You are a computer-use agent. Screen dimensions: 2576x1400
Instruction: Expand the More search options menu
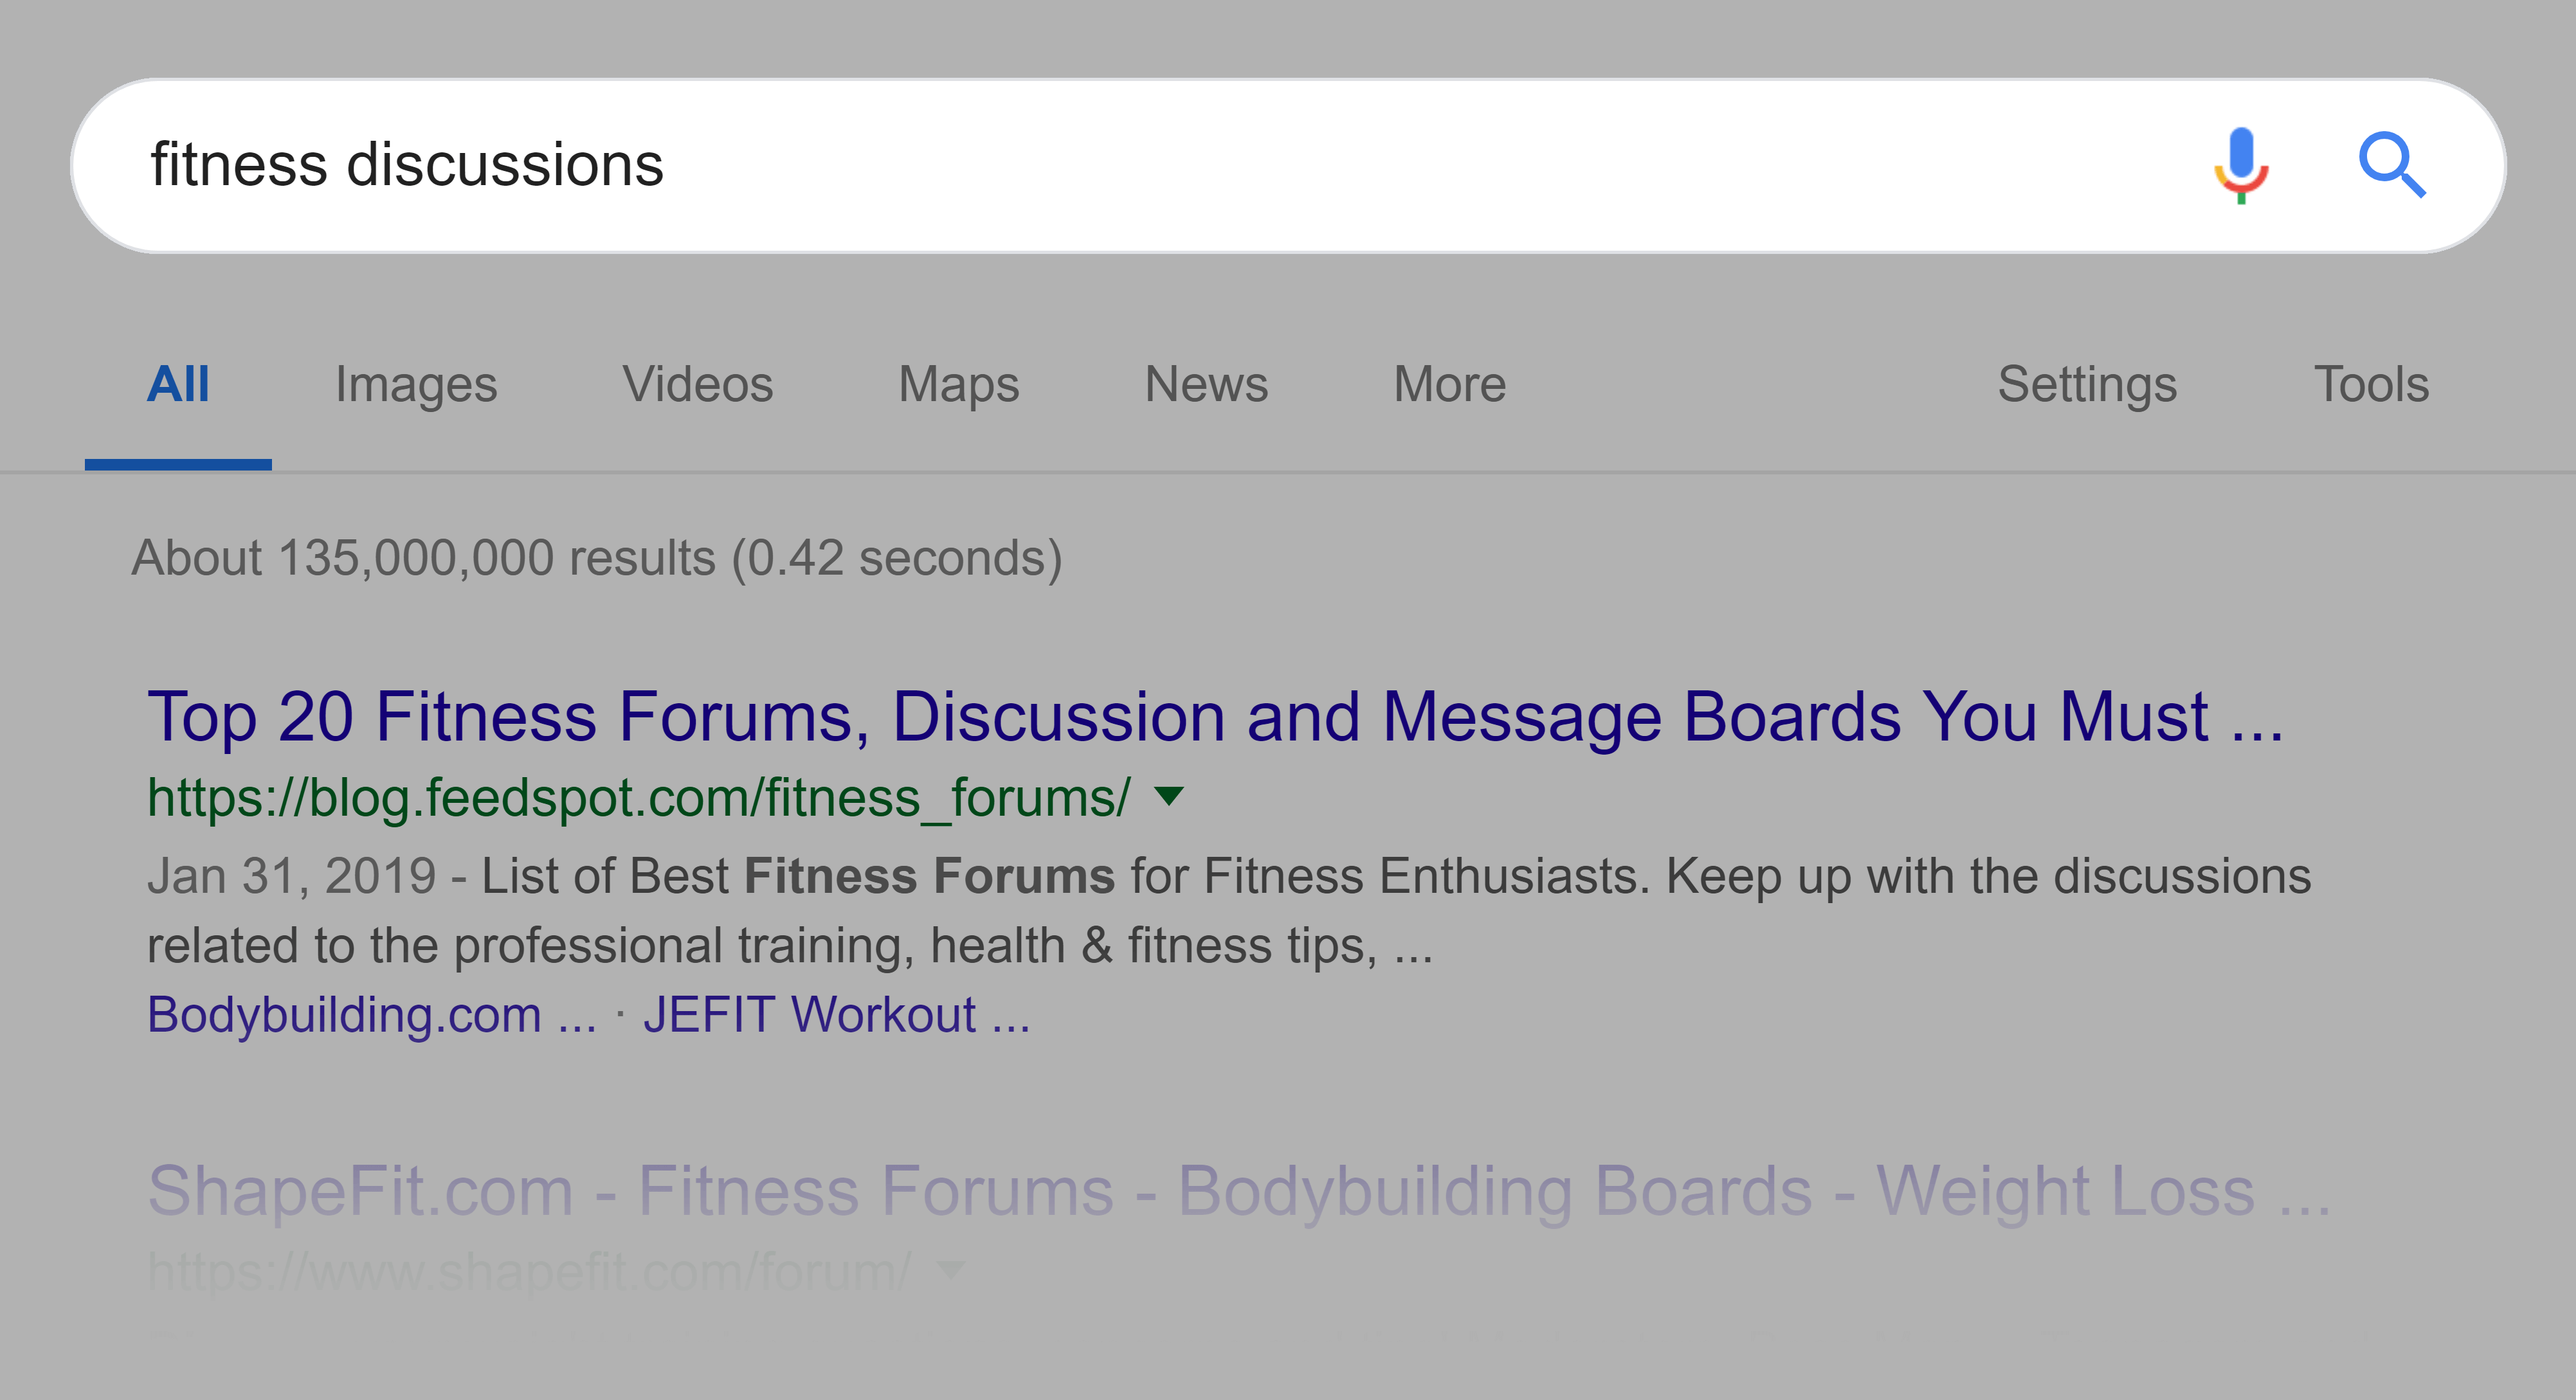1450,385
